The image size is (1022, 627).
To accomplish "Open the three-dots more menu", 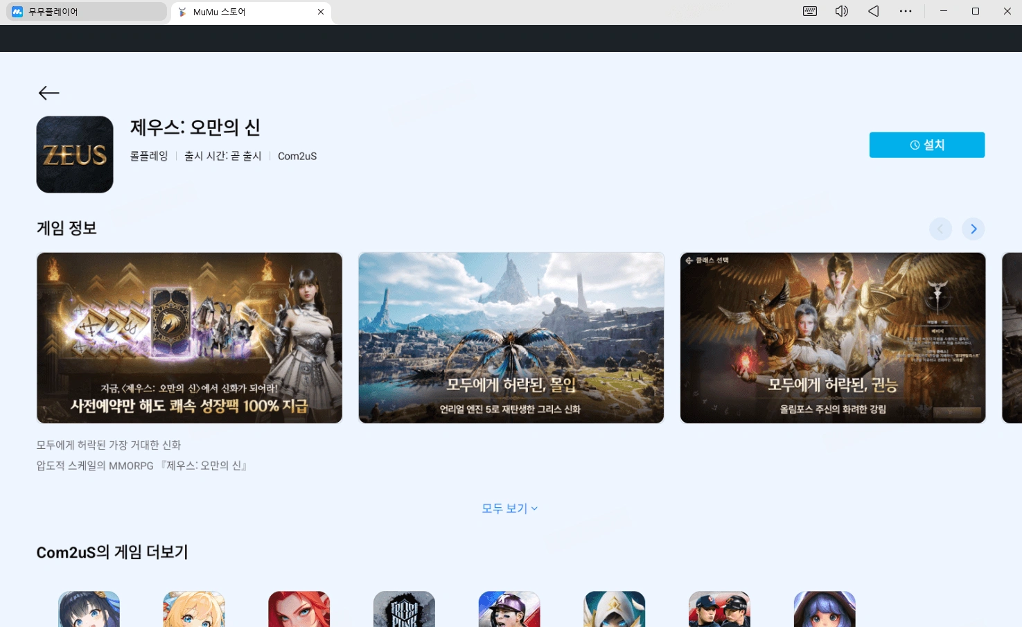I will tap(906, 11).
